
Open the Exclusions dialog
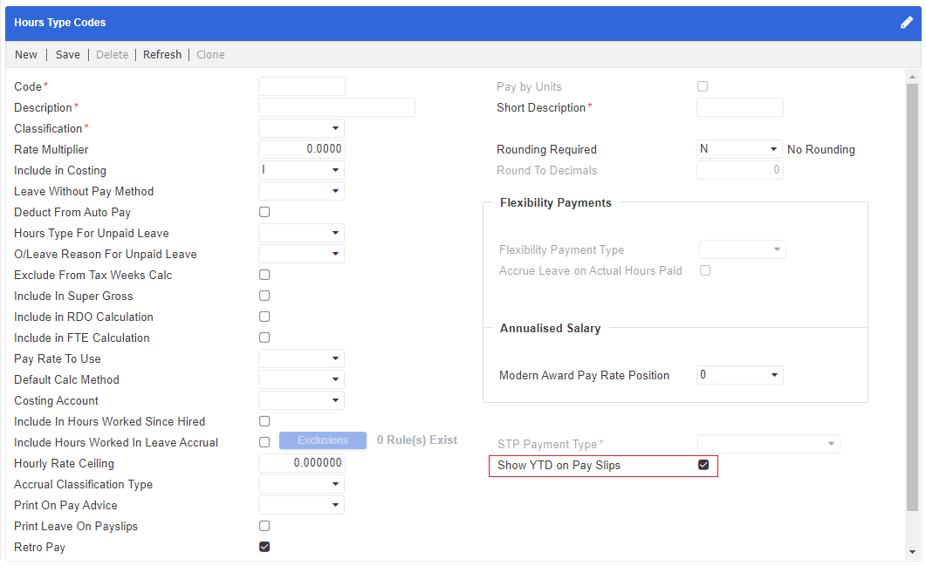pos(322,440)
